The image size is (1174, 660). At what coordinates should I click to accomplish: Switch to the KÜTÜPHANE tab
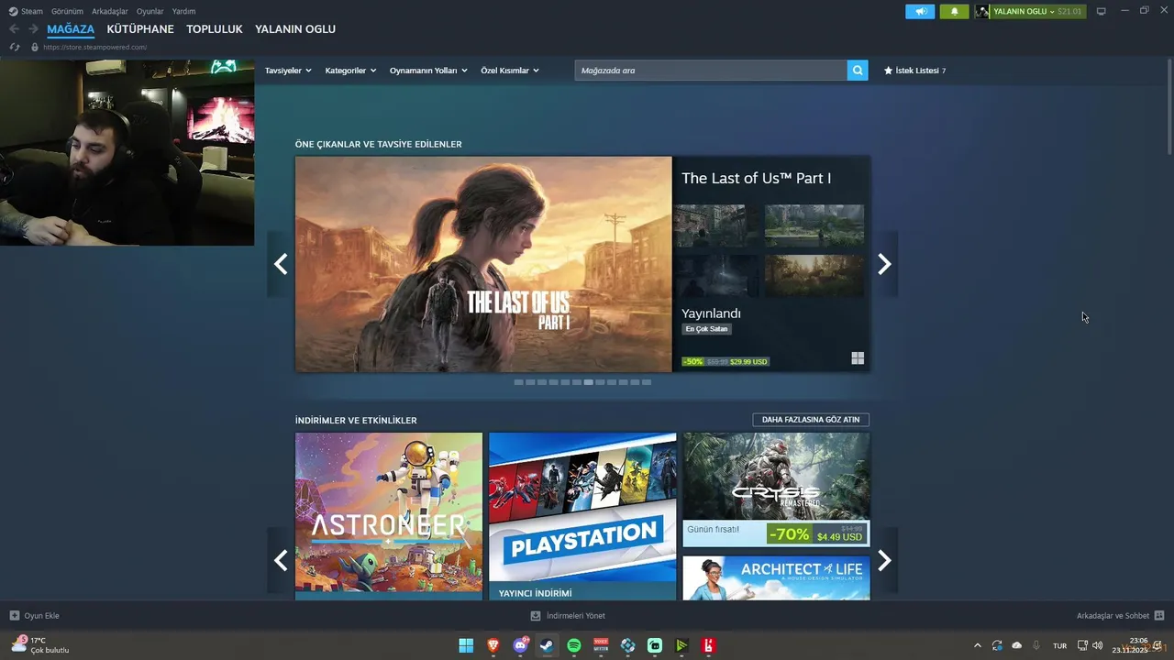[140, 29]
